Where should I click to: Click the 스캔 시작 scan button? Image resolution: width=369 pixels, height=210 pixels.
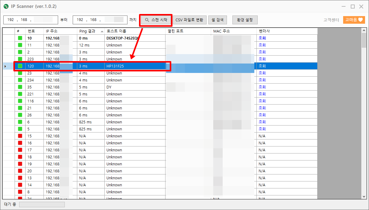[x=156, y=20]
